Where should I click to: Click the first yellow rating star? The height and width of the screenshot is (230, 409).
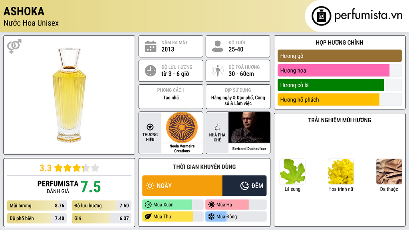coord(58,168)
